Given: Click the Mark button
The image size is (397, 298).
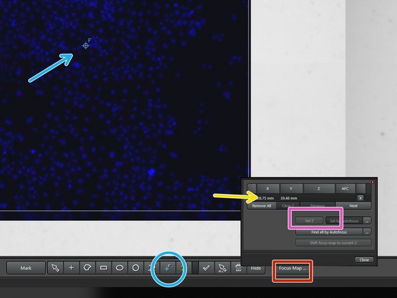Looking at the screenshot, I should 26,268.
